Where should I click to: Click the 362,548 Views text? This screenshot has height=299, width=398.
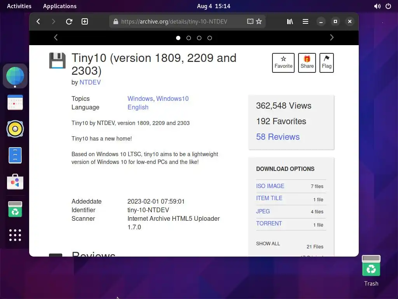(283, 106)
